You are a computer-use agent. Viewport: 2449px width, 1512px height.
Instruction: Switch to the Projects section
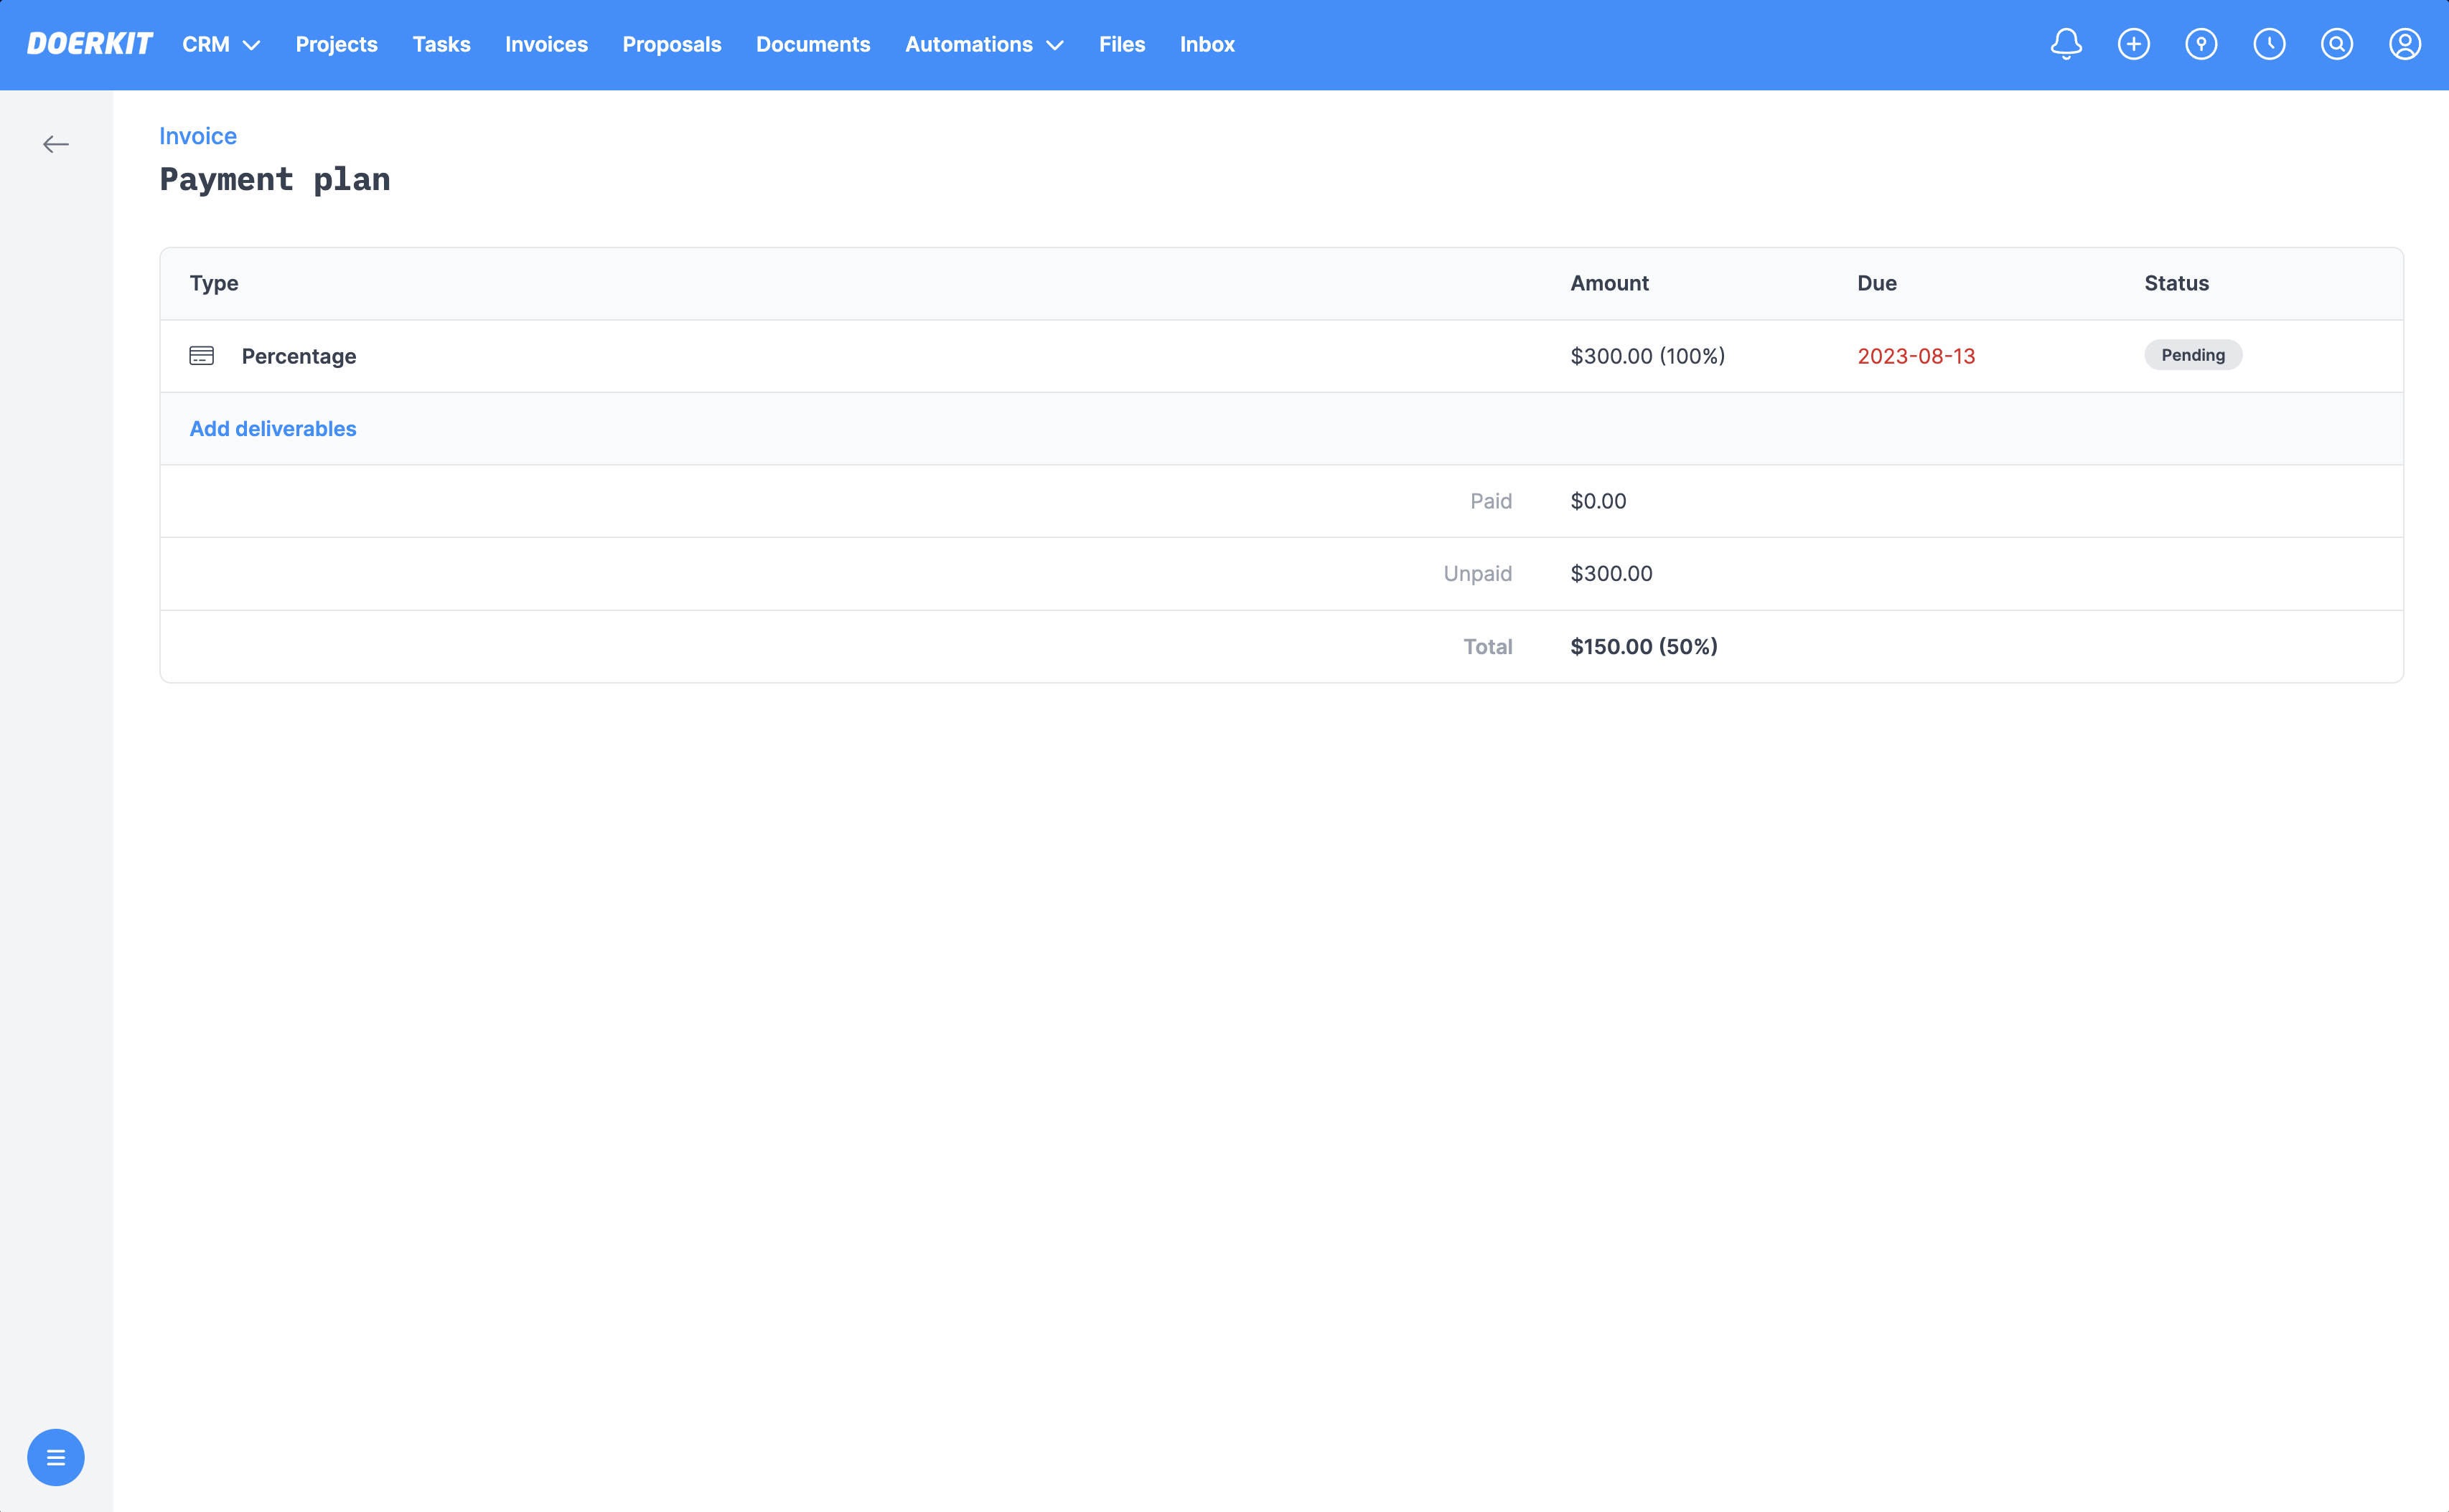click(336, 44)
